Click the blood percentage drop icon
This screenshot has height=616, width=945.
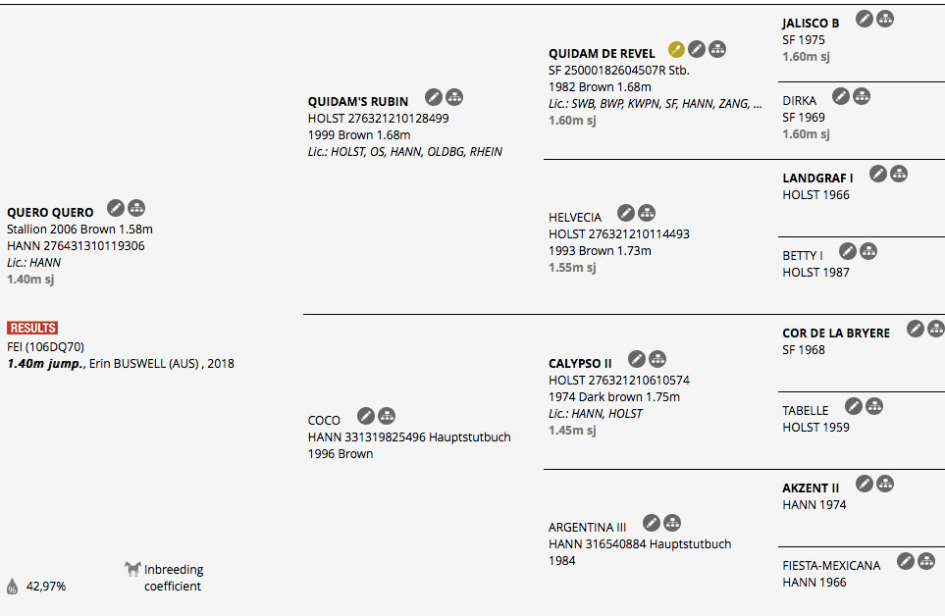point(12,586)
